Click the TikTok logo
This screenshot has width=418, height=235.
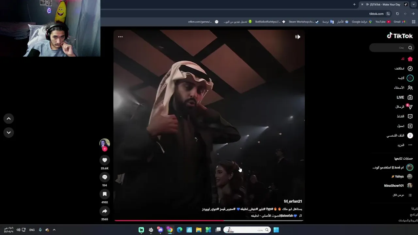(400, 36)
